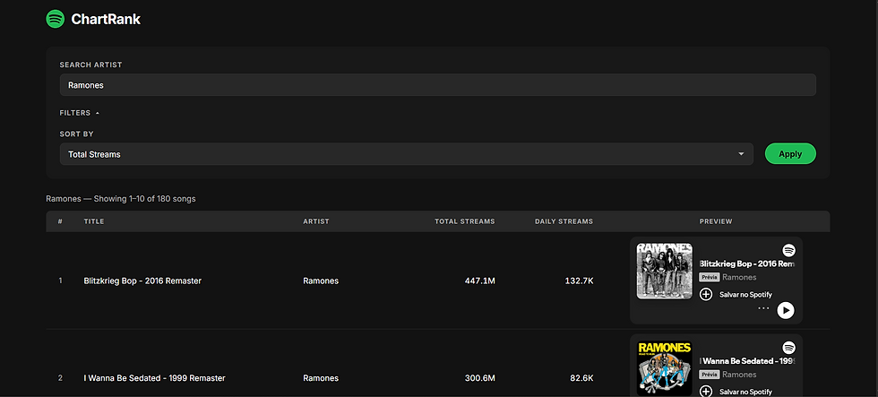Click the ChartRank title text
878x397 pixels.
click(x=106, y=19)
